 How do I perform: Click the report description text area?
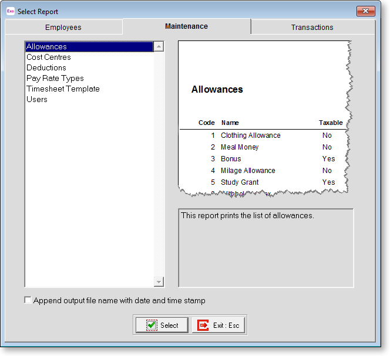[x=265, y=247]
